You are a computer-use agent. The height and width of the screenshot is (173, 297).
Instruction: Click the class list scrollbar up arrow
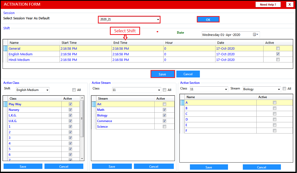coord(82,98)
